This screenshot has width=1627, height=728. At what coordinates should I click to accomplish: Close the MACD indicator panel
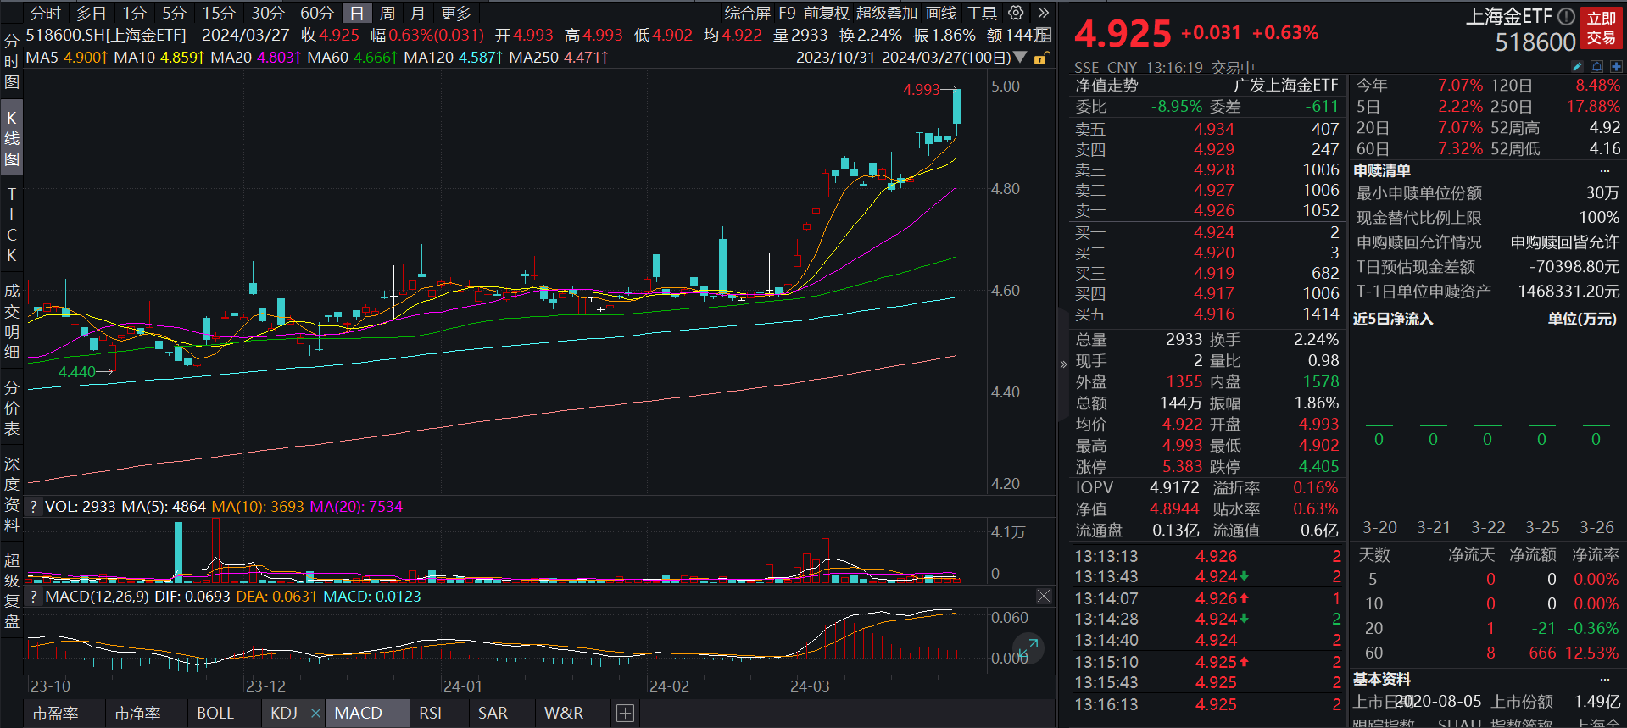(x=1044, y=597)
